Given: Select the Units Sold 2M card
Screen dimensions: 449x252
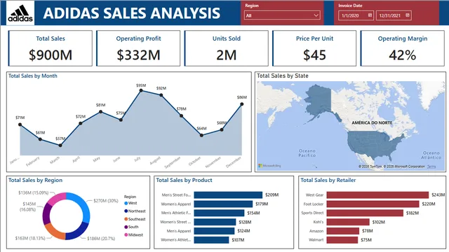Looking at the screenshot, I should coord(226,48).
